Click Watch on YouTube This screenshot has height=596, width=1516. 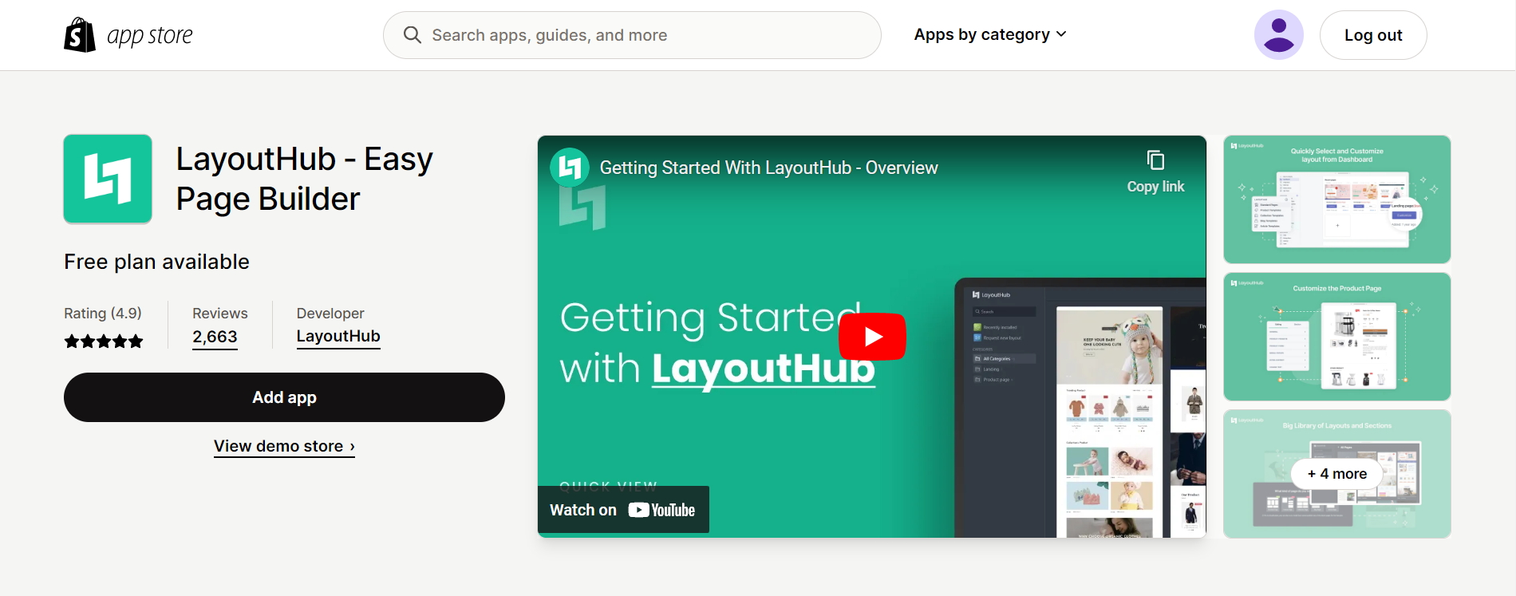point(623,510)
